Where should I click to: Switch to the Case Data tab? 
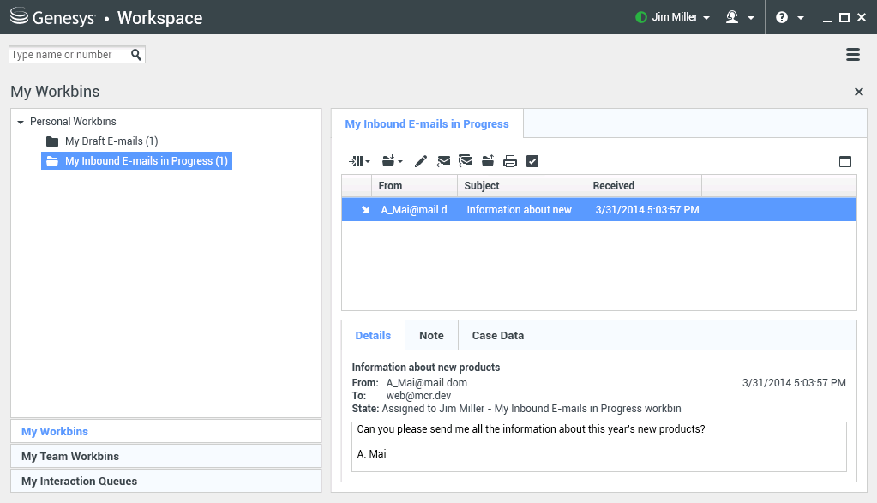pos(497,335)
